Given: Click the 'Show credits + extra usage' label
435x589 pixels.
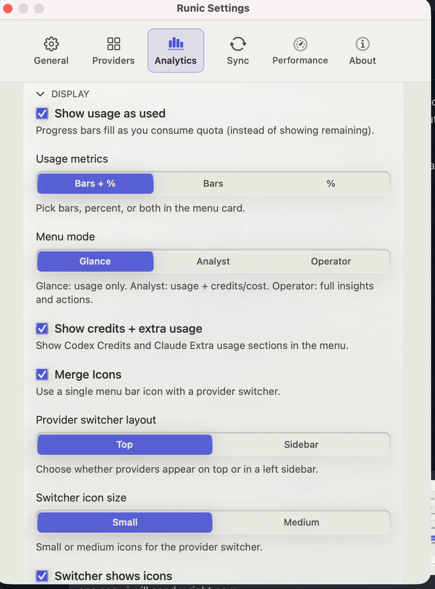Looking at the screenshot, I should 128,329.
